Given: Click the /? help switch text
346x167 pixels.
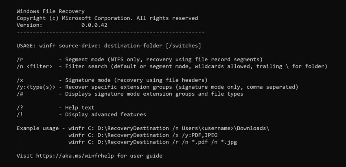Looking at the screenshot, I should (x=20, y=107).
